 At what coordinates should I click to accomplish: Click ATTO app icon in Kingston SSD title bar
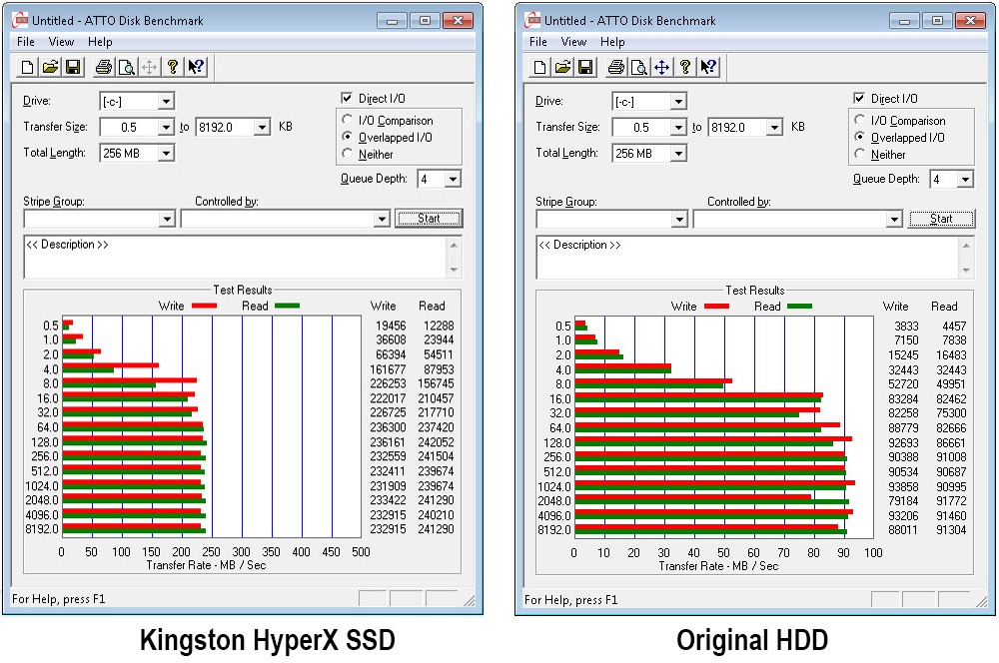click(20, 20)
